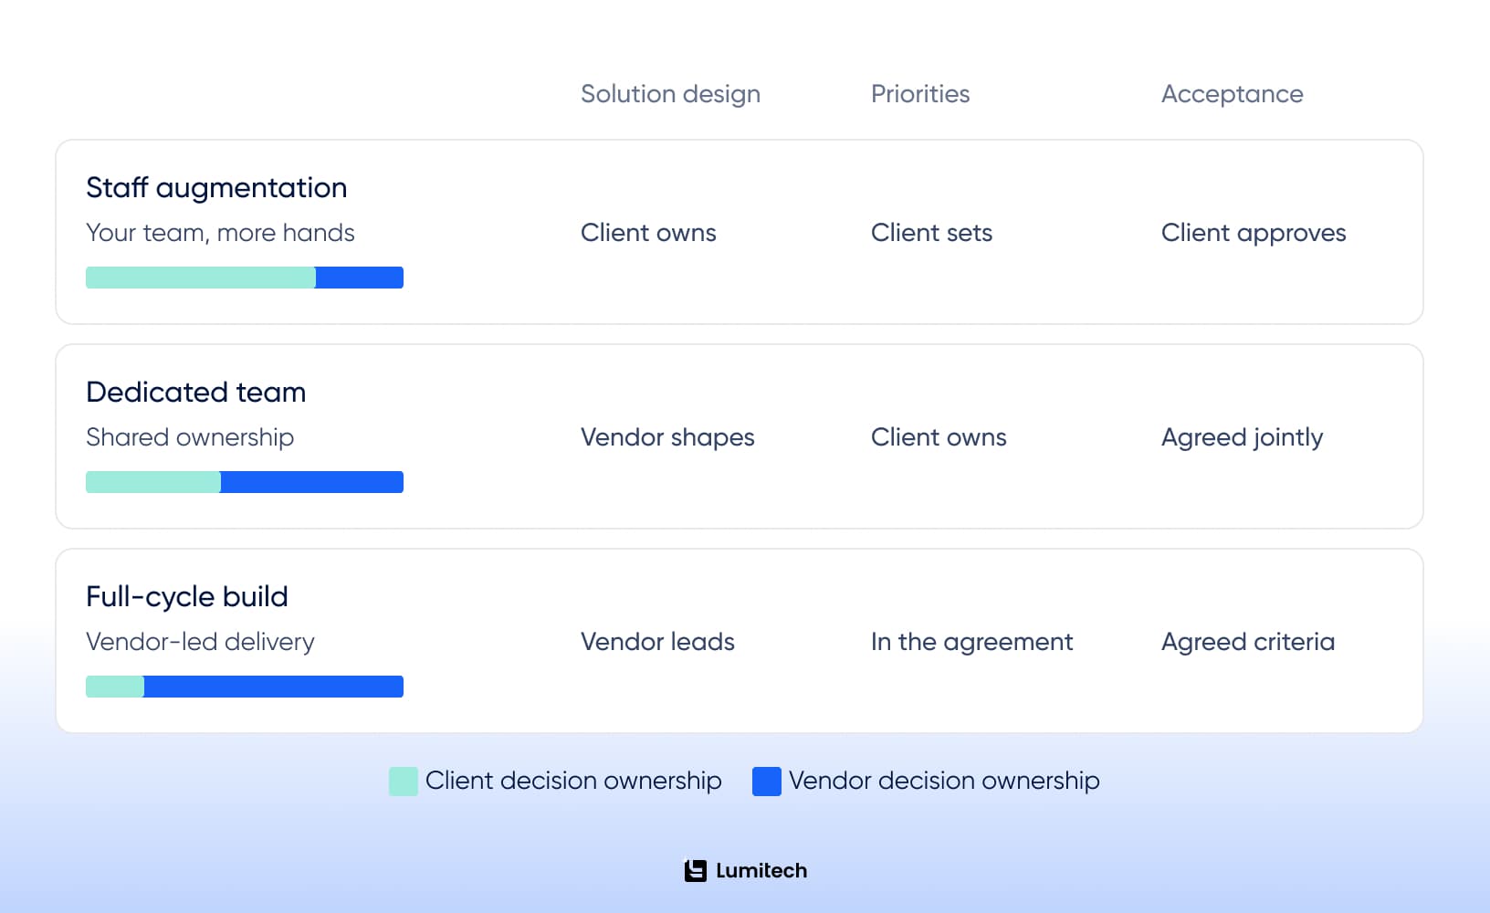Click 'Client owns' in Dedicated team row

pyautogui.click(x=939, y=437)
